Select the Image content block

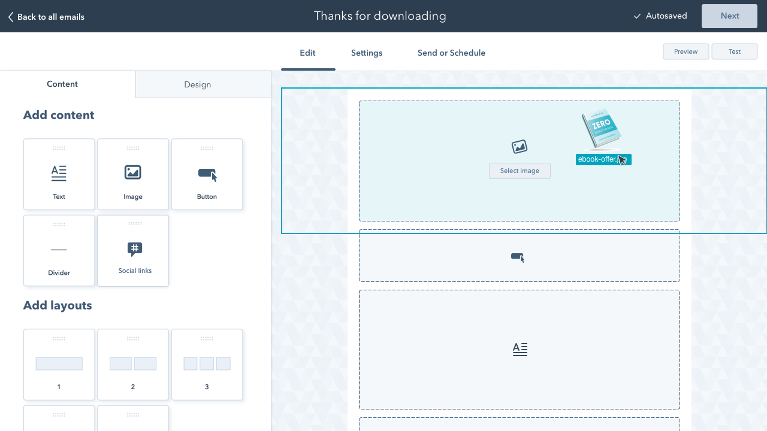132,174
